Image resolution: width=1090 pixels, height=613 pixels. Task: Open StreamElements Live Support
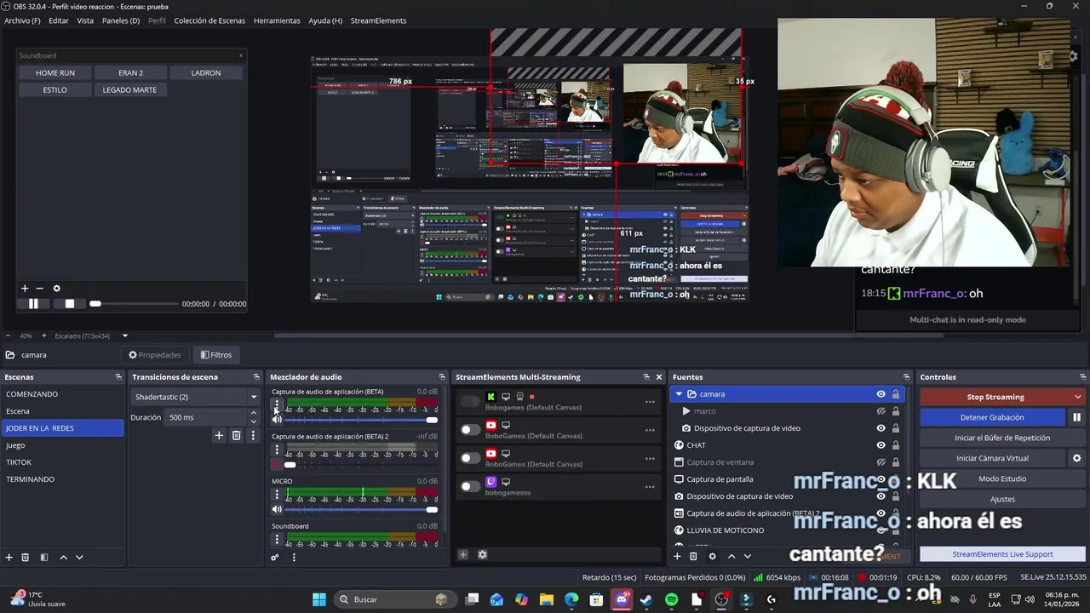click(1002, 554)
